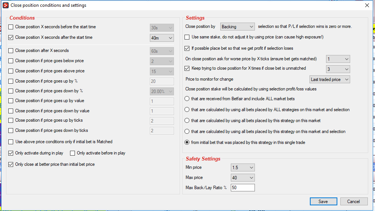Open the Last traded price dropdown
Viewport: 375px width, 211px height.
point(329,80)
